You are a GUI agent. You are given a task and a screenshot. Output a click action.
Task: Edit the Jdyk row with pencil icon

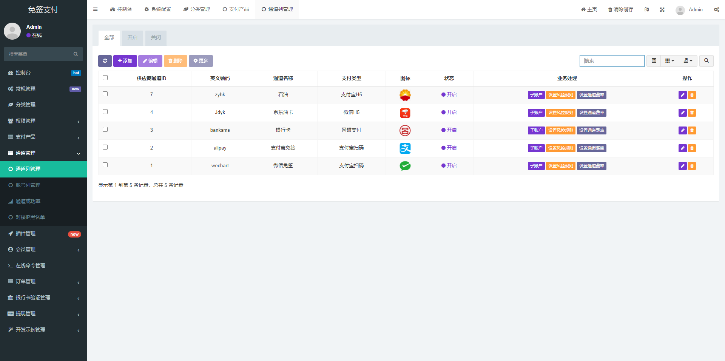682,113
